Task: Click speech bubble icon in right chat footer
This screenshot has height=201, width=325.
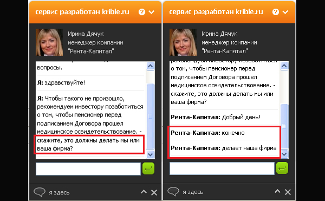Action: click(173, 191)
